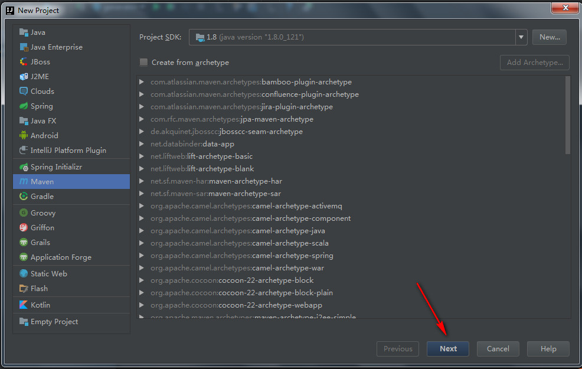Choose the Java Enterprise icon in sidebar
The width and height of the screenshot is (582, 369).
click(24, 47)
